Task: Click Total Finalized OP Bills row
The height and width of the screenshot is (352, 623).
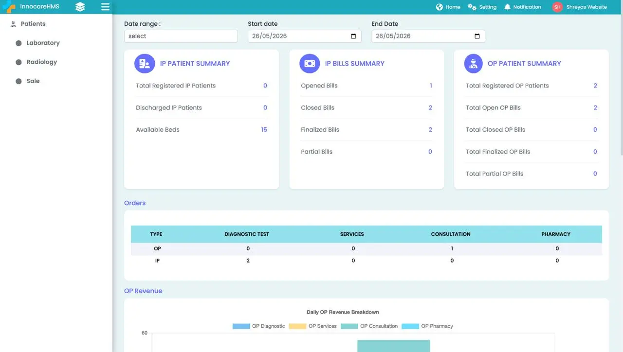Action: 531,152
